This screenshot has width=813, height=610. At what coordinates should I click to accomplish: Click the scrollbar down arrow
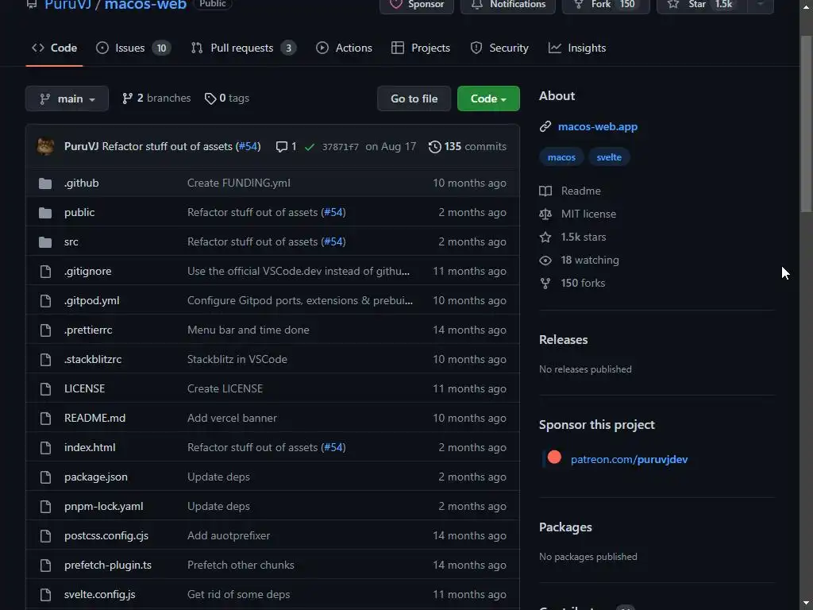tap(807, 604)
